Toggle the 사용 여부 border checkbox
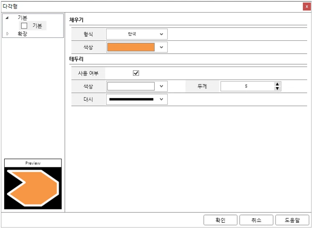Screen dimensions: 313x229 tap(136, 73)
